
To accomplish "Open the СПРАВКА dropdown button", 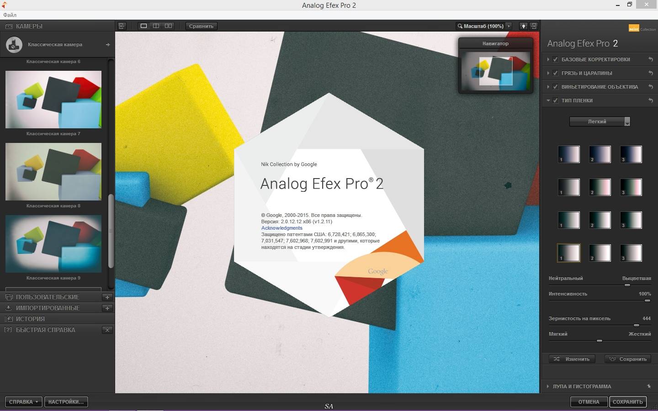I will click(x=24, y=402).
